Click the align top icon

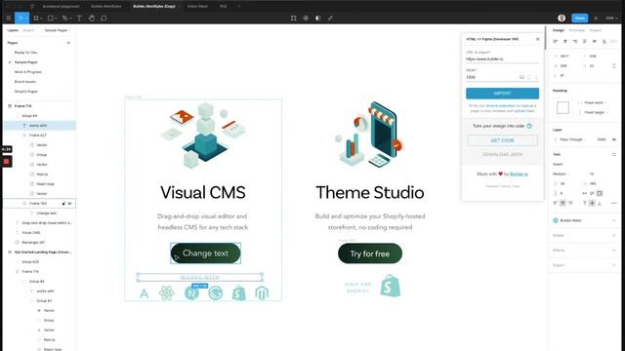click(x=585, y=41)
